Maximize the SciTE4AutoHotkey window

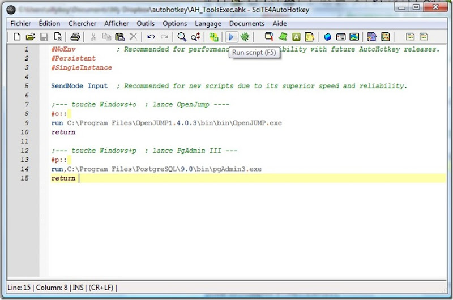coord(416,7)
